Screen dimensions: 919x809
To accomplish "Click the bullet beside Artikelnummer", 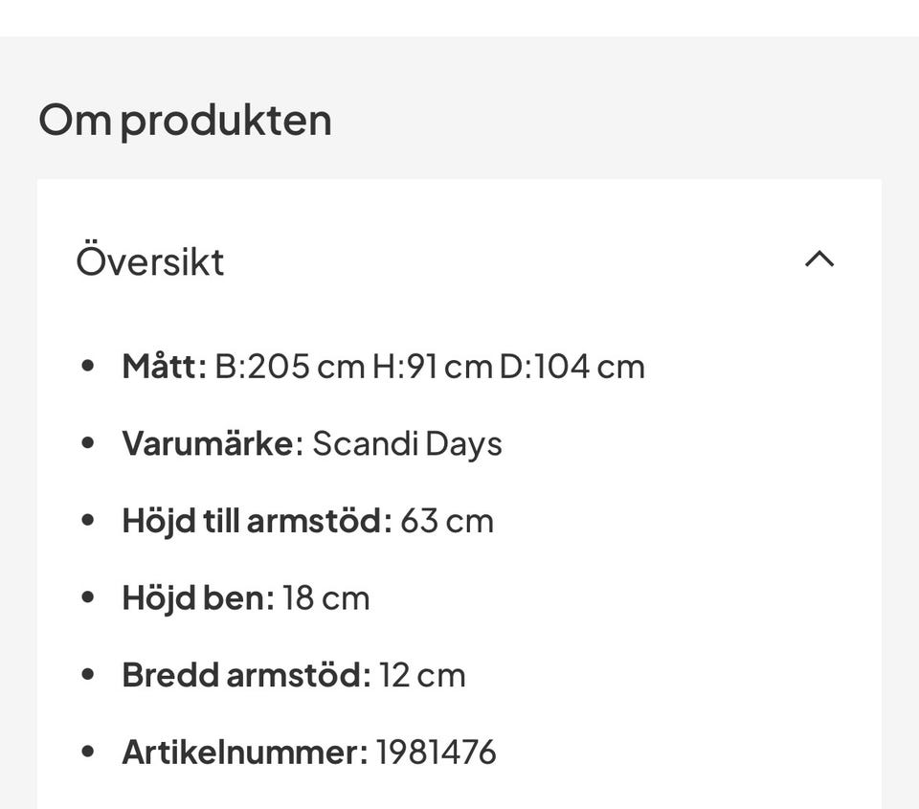I will tap(89, 752).
